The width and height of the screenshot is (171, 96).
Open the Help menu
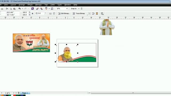click(x=75, y=5)
